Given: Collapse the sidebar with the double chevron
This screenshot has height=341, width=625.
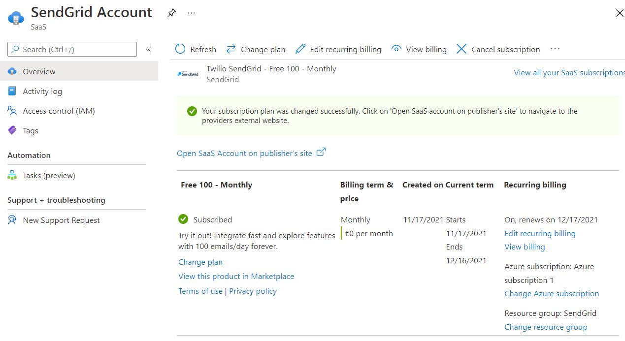Looking at the screenshot, I should click(148, 49).
